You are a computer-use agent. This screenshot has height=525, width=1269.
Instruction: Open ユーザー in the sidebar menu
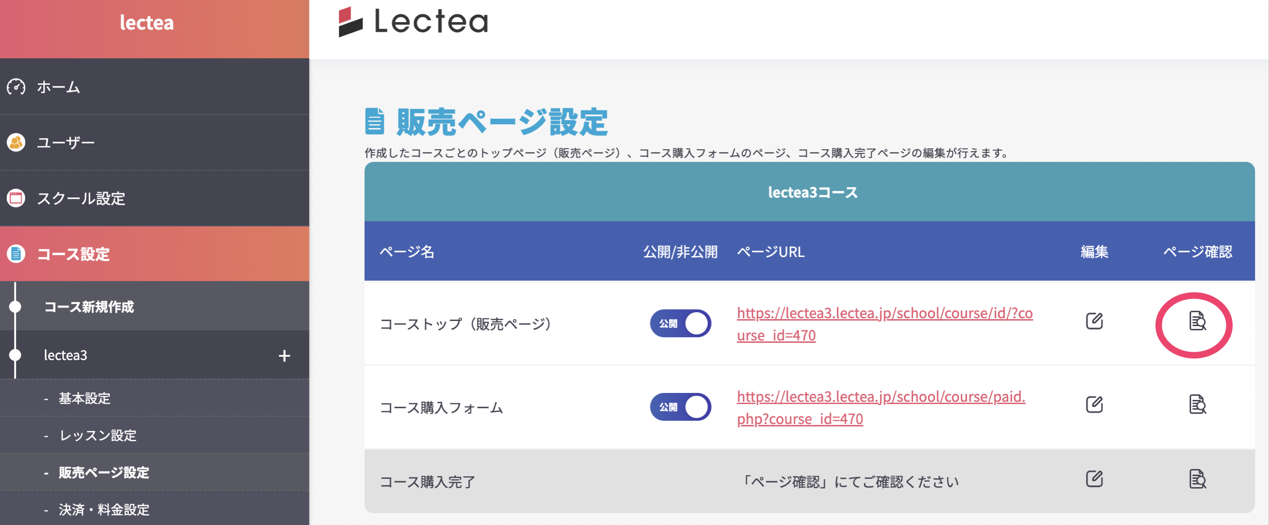click(65, 143)
